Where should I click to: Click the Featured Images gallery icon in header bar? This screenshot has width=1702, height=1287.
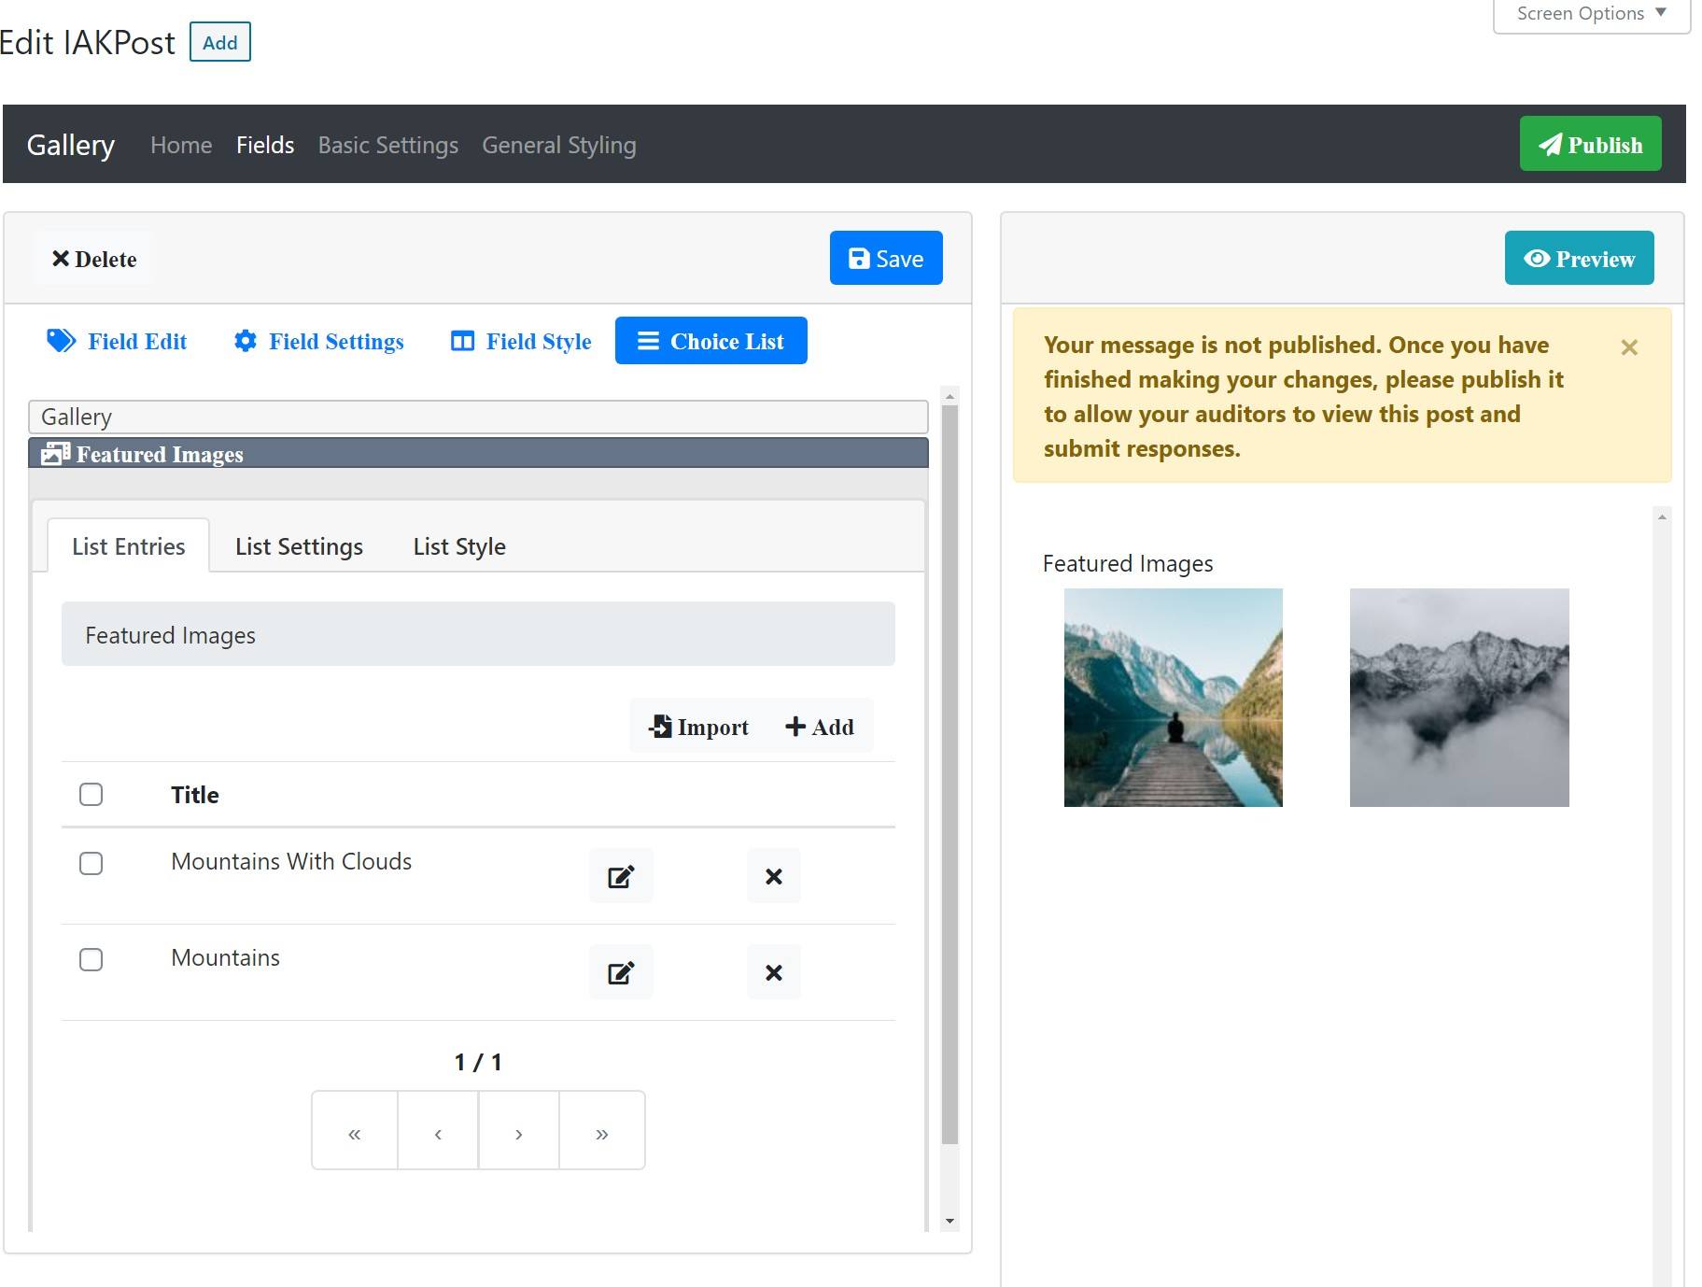pyautogui.click(x=55, y=453)
